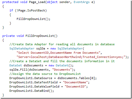Click the Server=localhost connection string
This screenshot has height=99, width=132.
71,57
